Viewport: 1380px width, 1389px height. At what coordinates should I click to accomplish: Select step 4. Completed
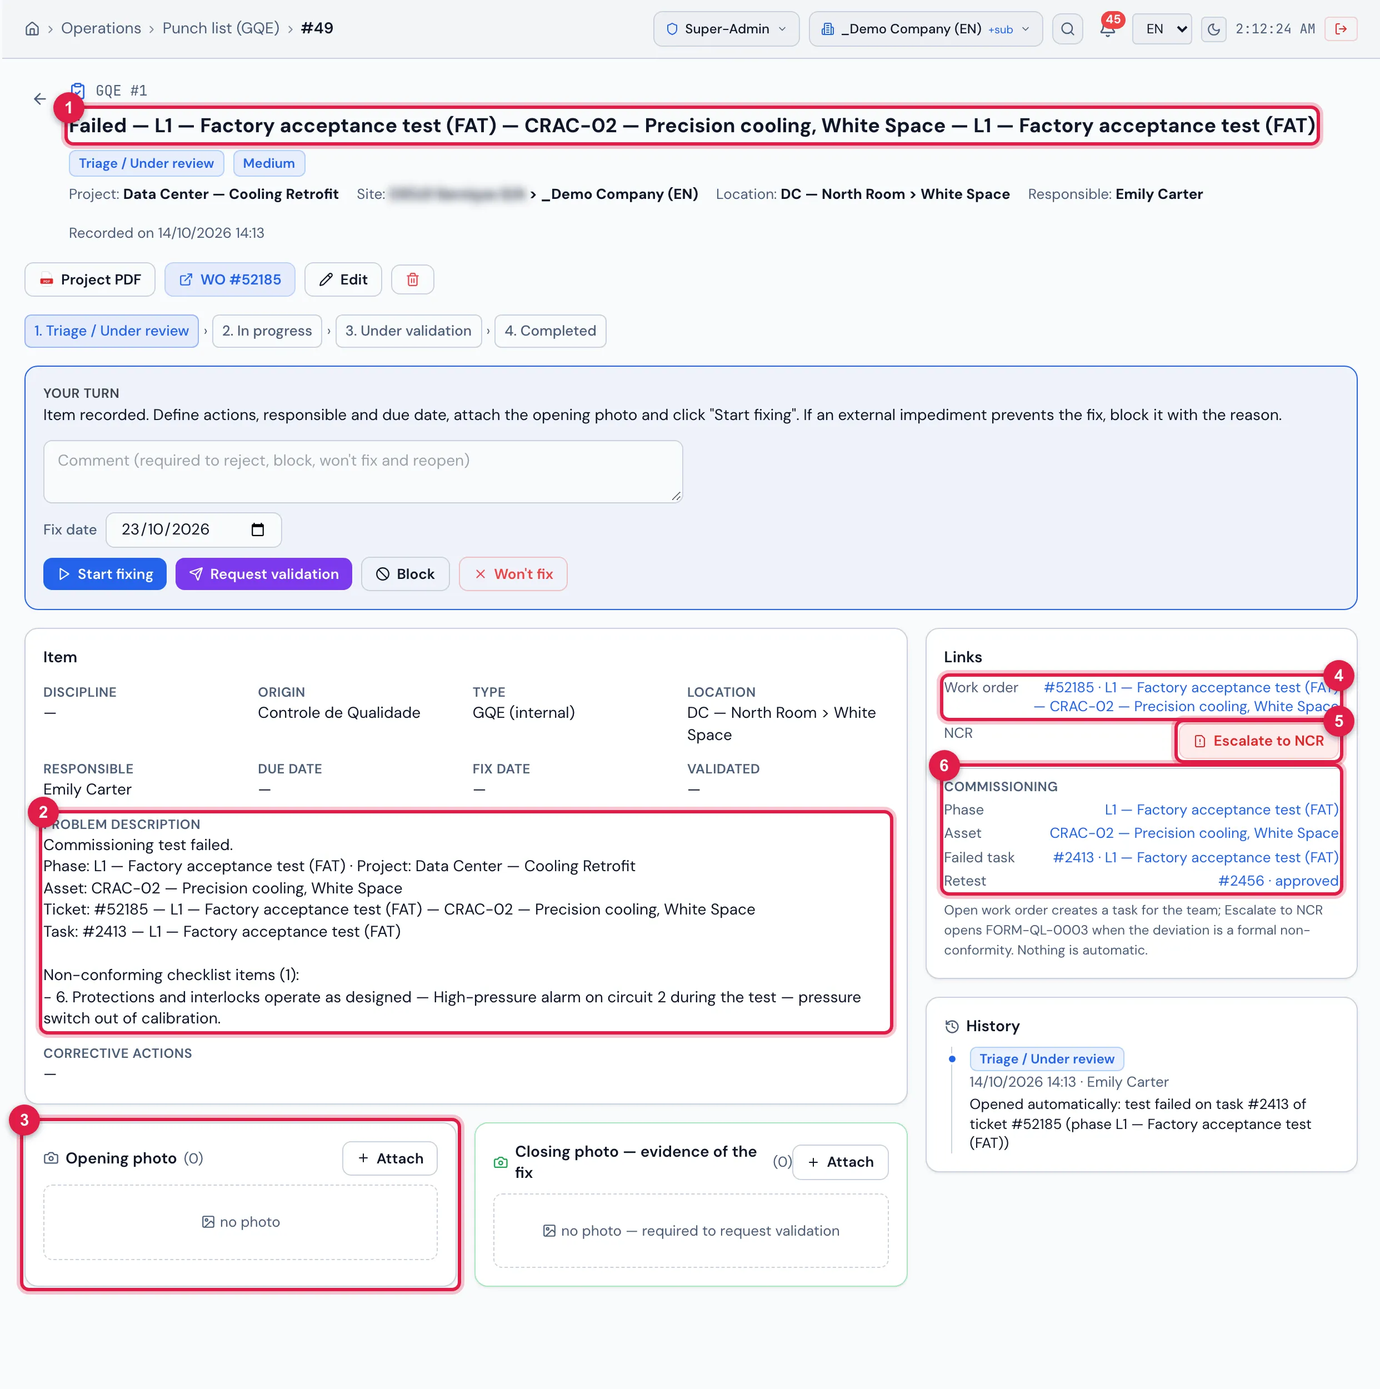pyautogui.click(x=551, y=331)
